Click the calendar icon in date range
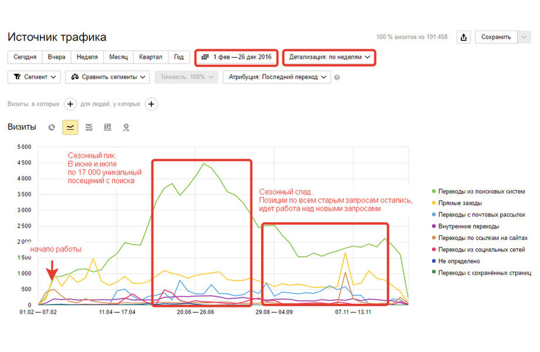The width and height of the screenshot is (540, 352). [x=205, y=57]
